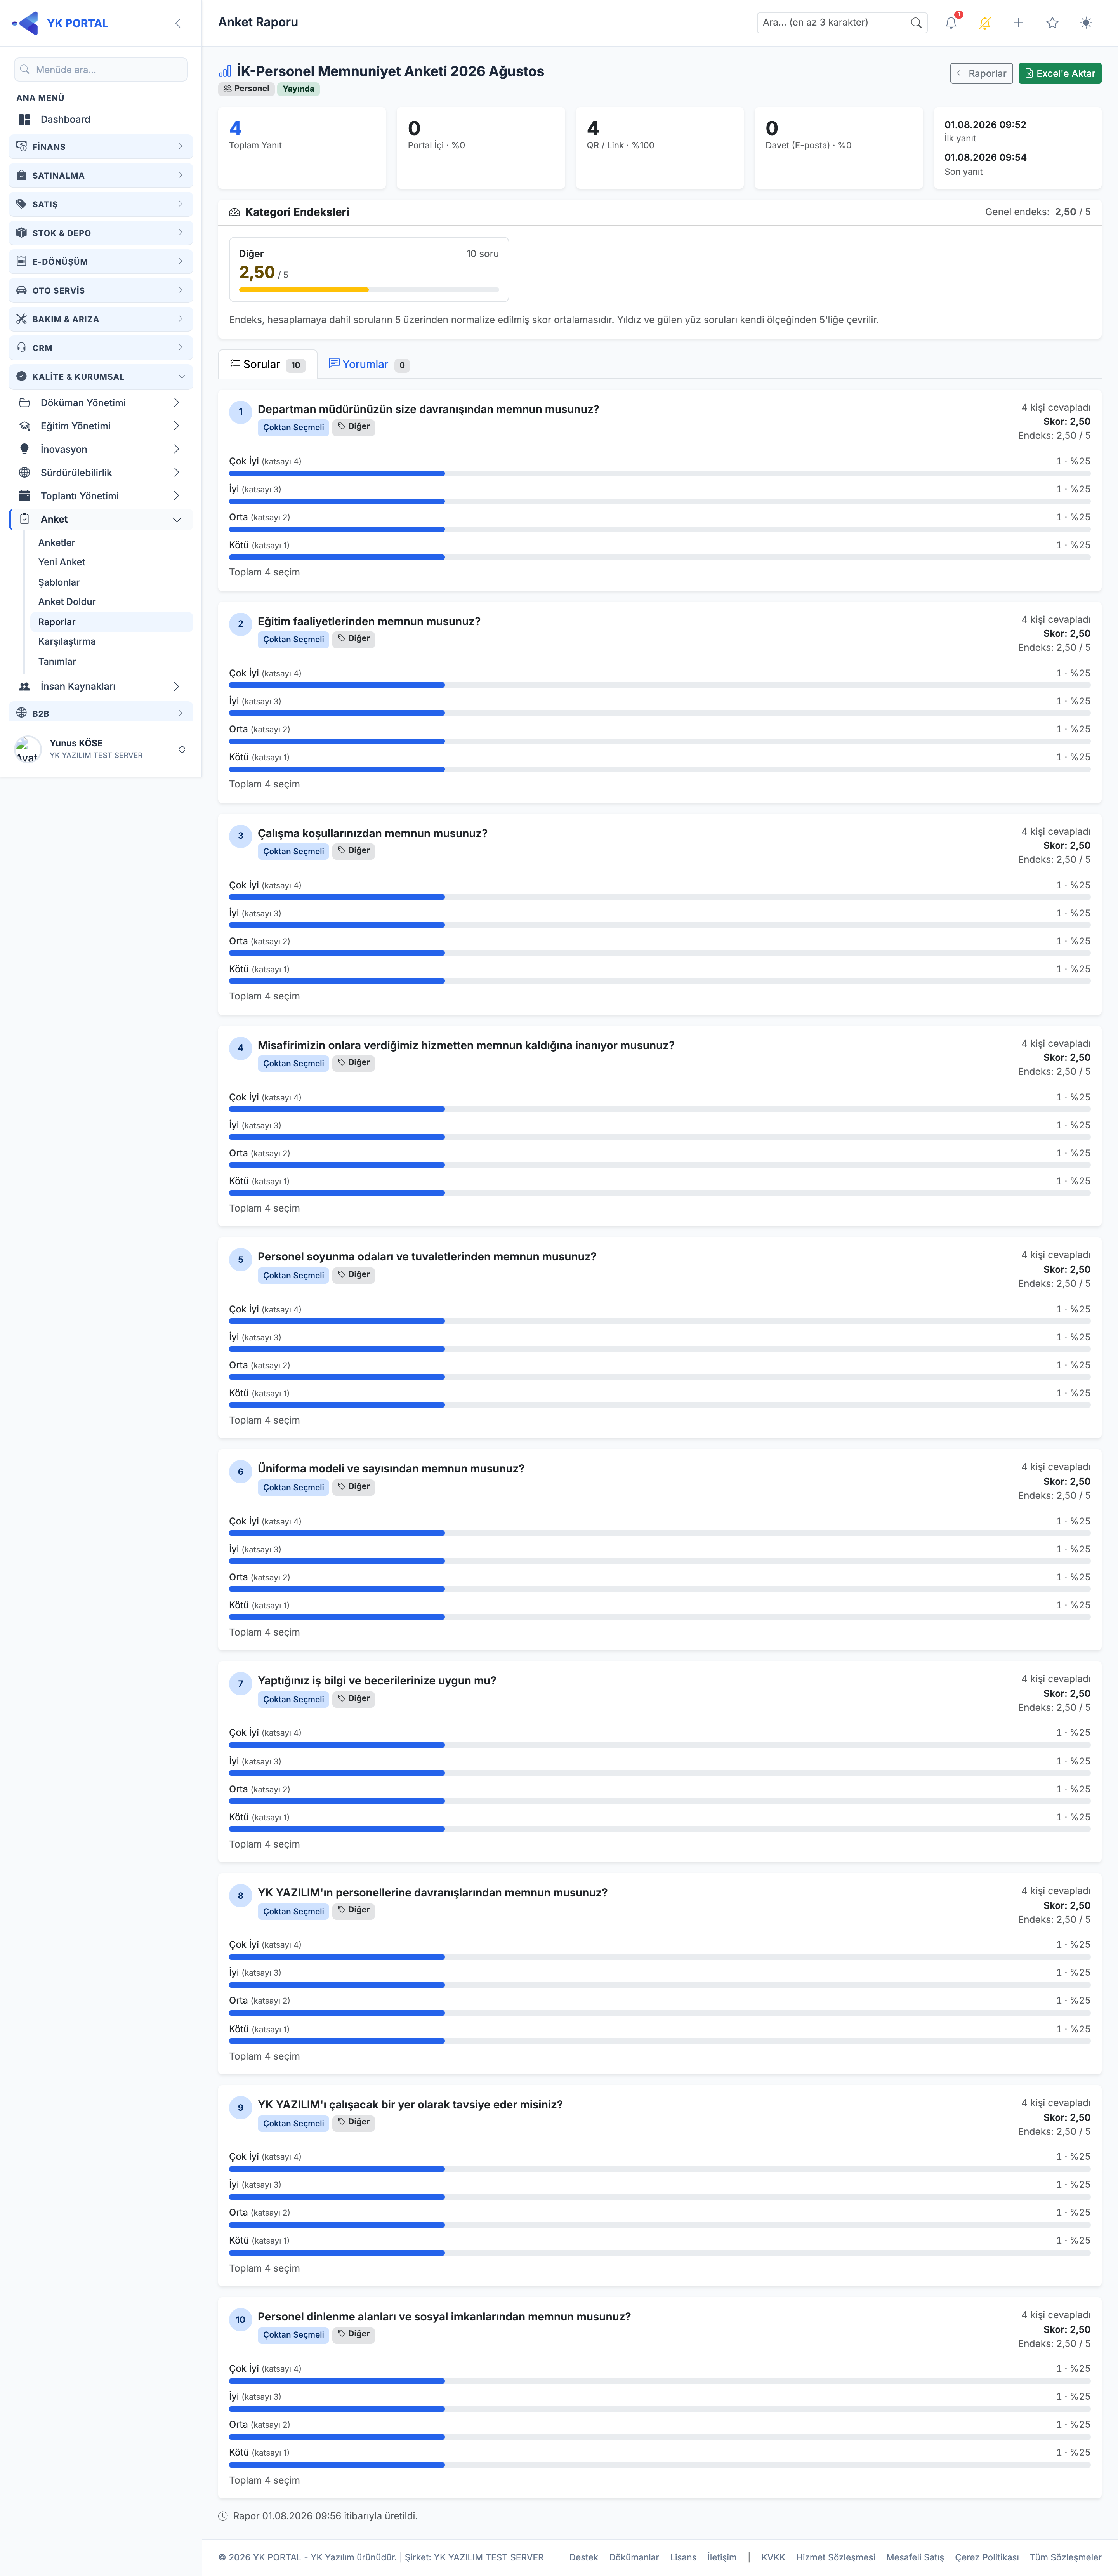Open Şablonlar in the sidebar
The image size is (1118, 2576).
(x=59, y=583)
